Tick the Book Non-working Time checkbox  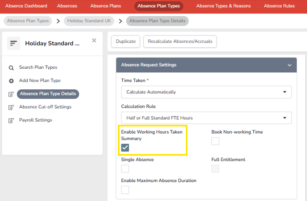[215, 141]
